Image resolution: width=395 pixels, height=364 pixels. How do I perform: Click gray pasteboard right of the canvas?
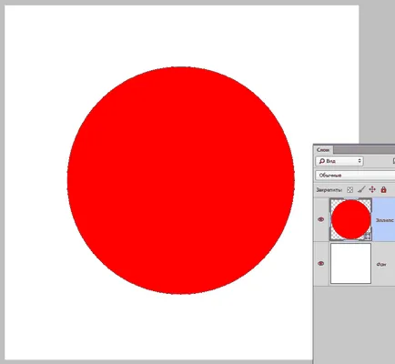tap(377, 73)
